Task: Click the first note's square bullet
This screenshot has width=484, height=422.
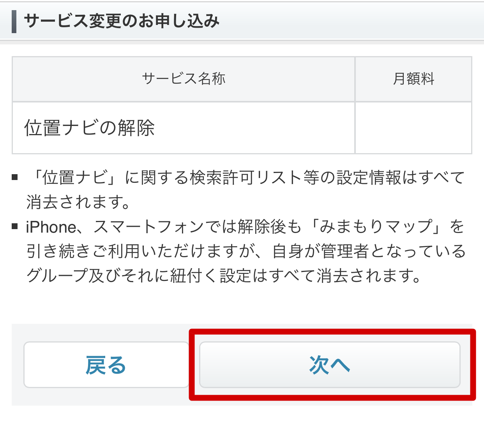Action: 15,177
